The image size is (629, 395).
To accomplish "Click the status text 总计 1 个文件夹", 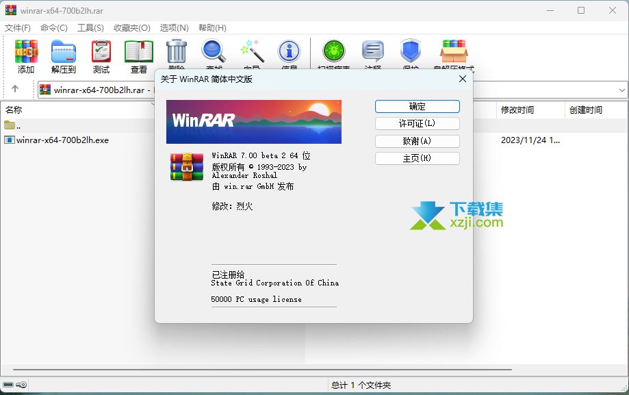I will click(361, 385).
